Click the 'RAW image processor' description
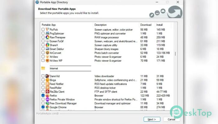Screen dimensions: 218x124 coord(107,38)
